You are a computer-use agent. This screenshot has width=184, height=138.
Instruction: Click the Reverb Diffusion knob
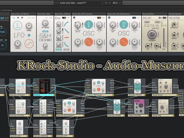(174, 24)
